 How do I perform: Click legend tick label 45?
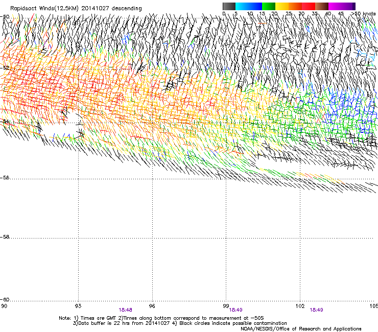click(x=341, y=14)
